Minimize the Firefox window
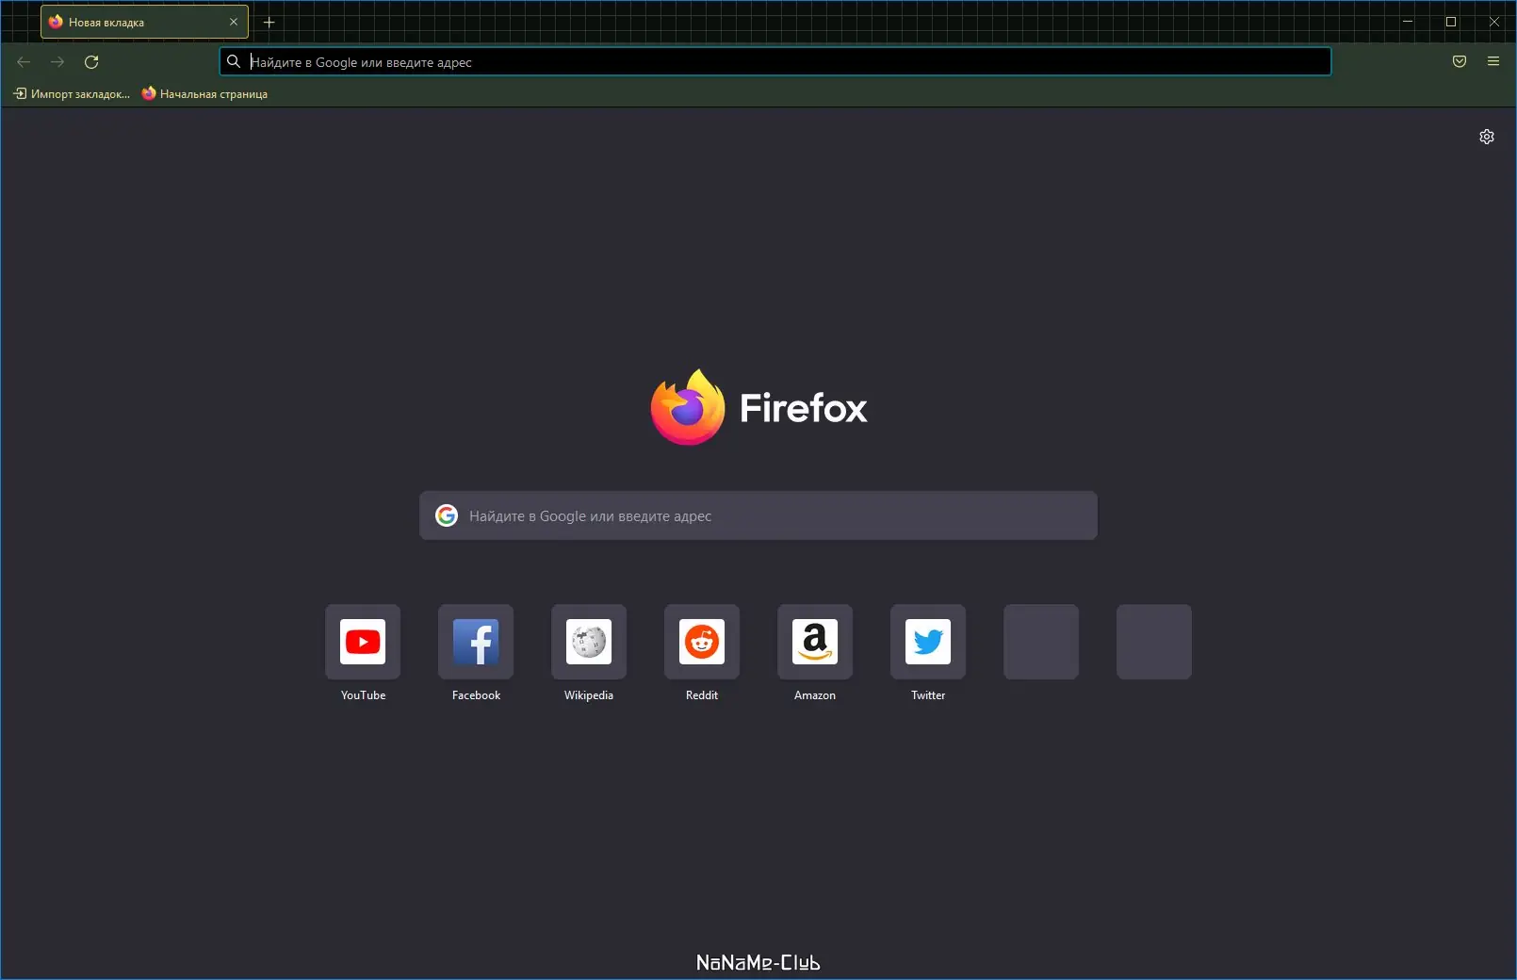This screenshot has width=1517, height=980. coord(1408,22)
